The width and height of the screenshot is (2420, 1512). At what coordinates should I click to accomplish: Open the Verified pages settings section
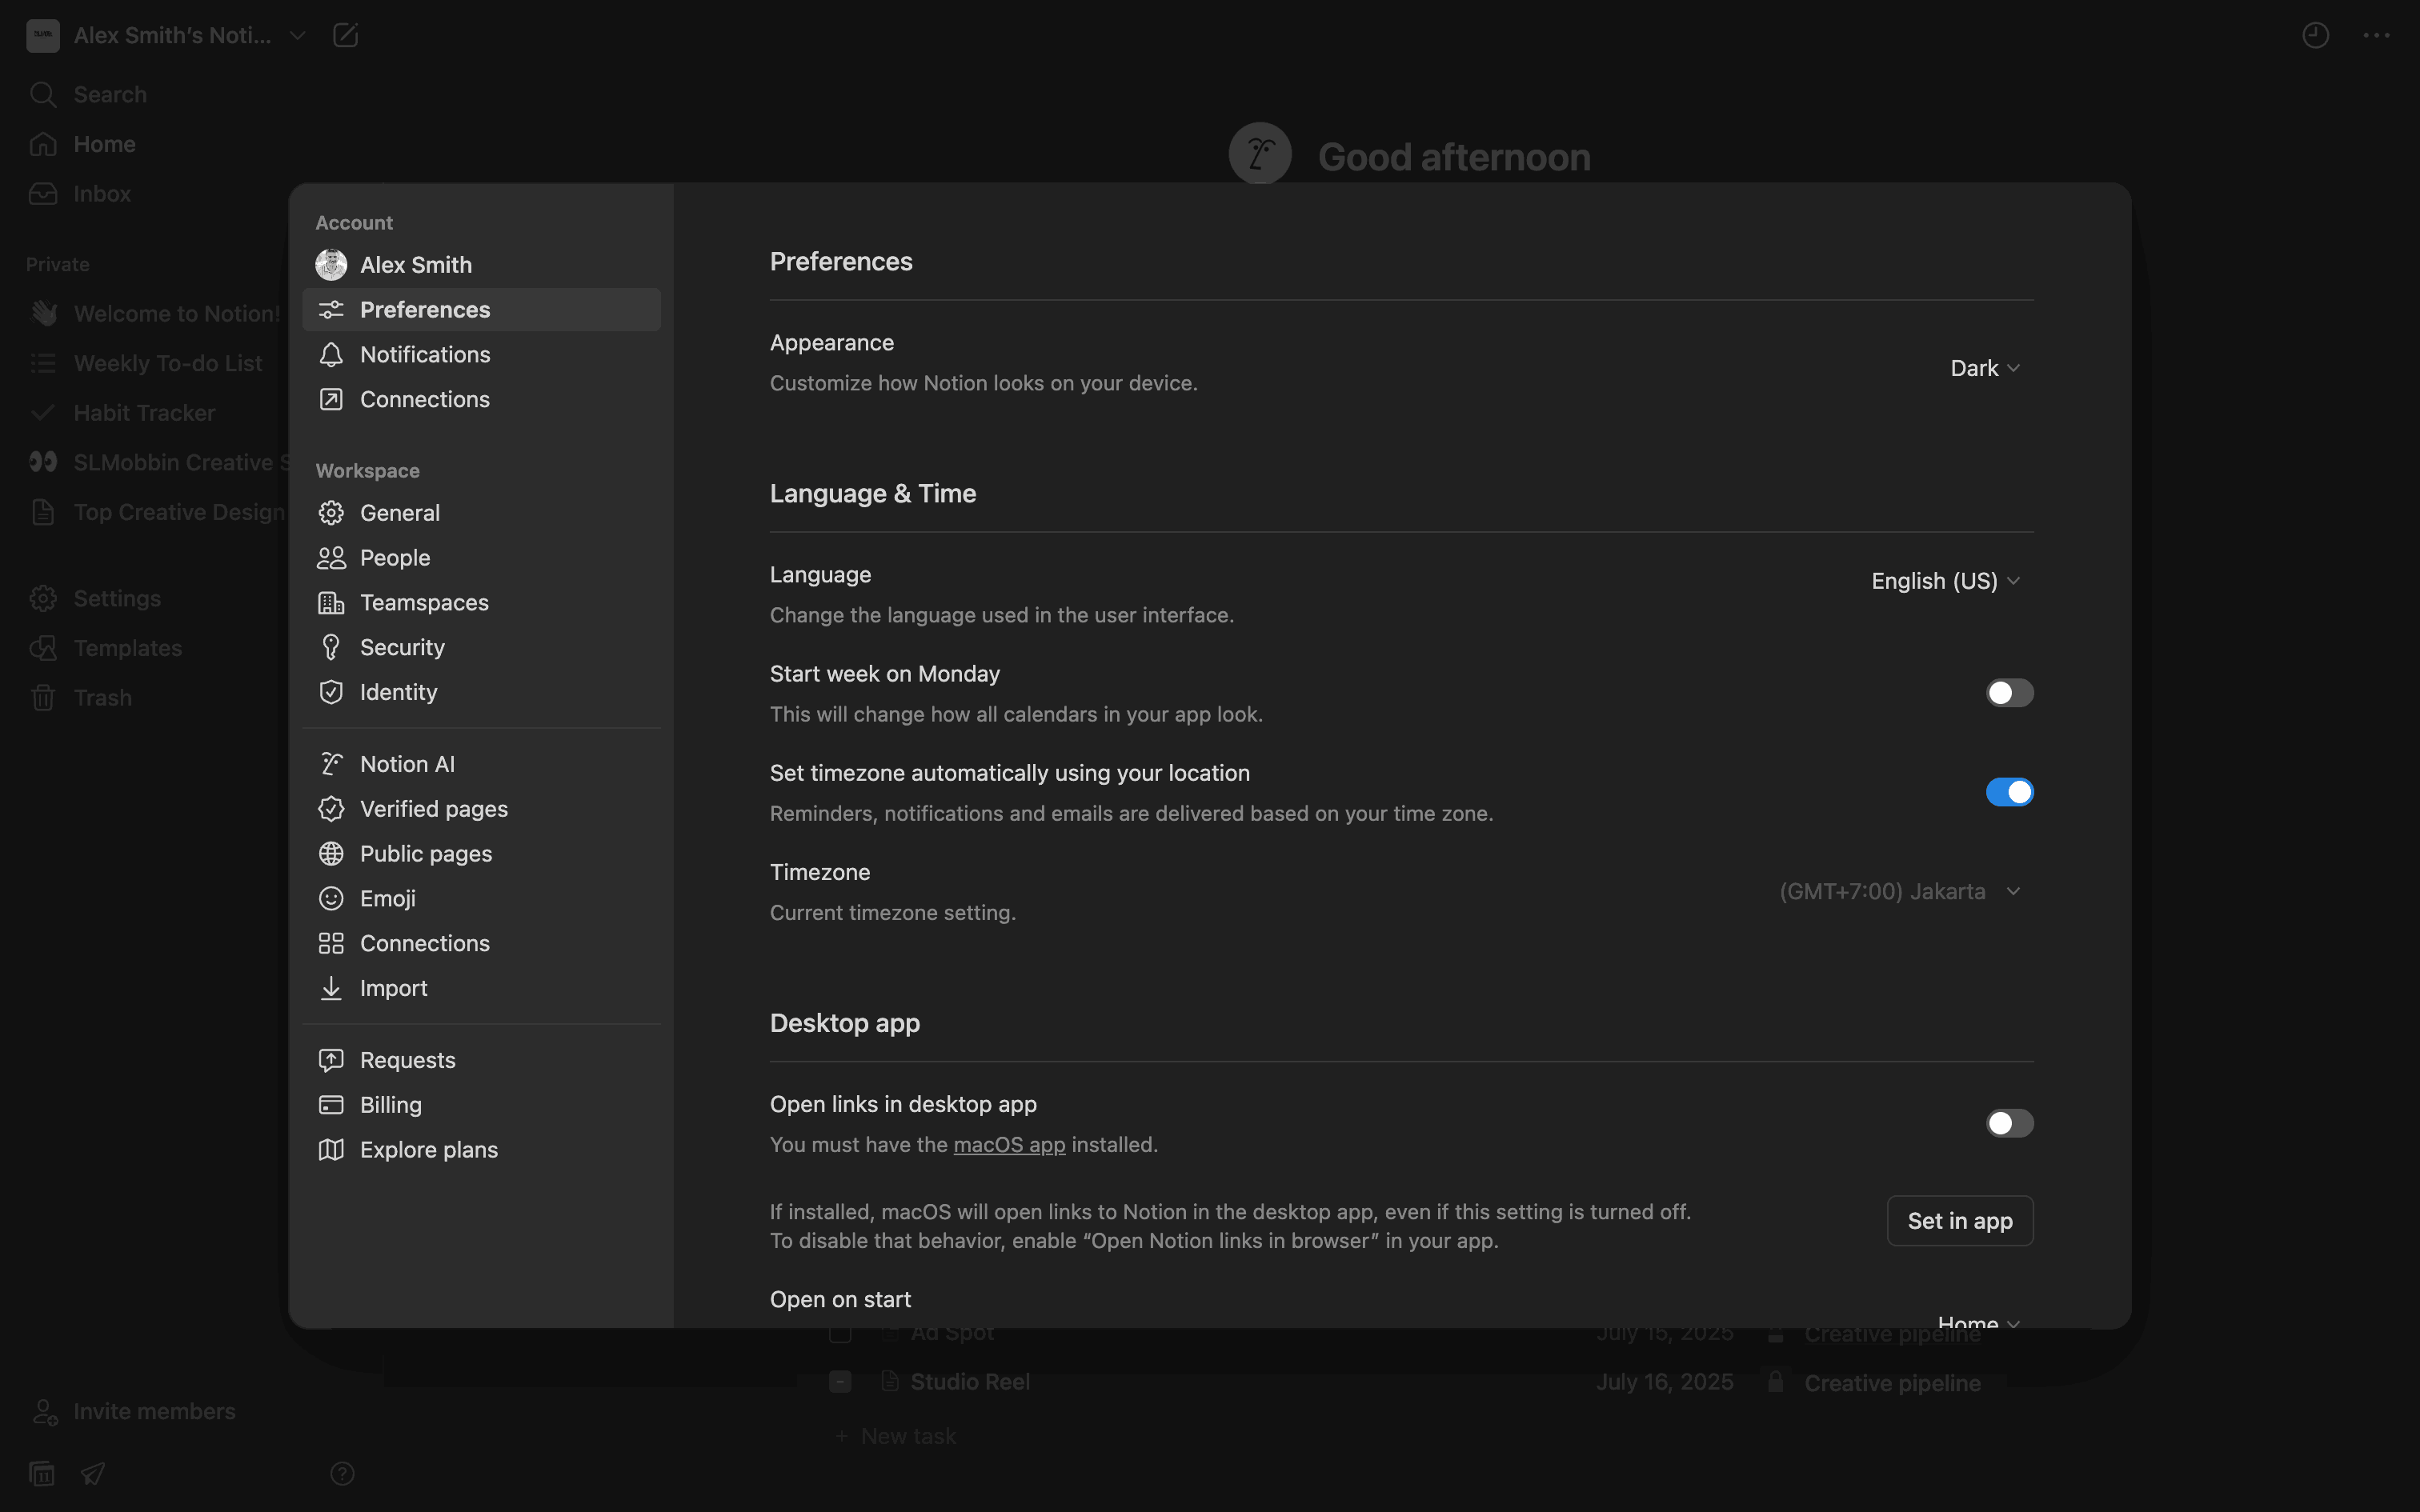(x=433, y=809)
